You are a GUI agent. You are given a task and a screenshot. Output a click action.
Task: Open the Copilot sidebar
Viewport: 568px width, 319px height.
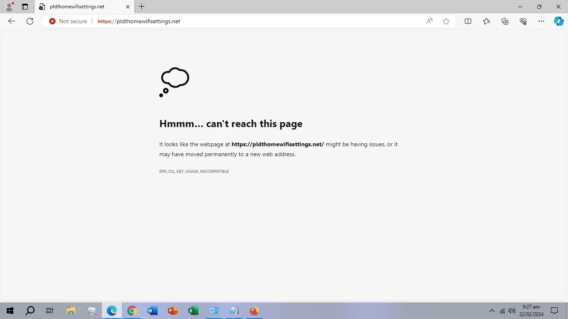click(x=558, y=21)
